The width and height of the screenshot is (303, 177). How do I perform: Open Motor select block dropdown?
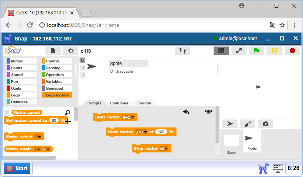pos(38,137)
